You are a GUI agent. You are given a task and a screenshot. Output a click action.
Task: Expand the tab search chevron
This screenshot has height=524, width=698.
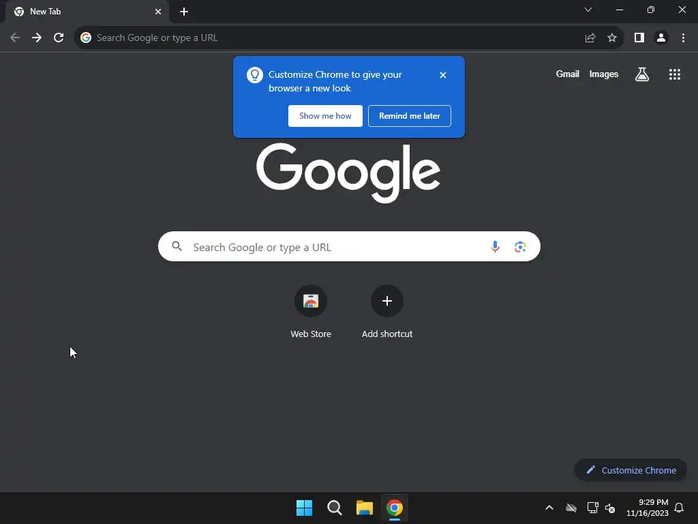[588, 10]
